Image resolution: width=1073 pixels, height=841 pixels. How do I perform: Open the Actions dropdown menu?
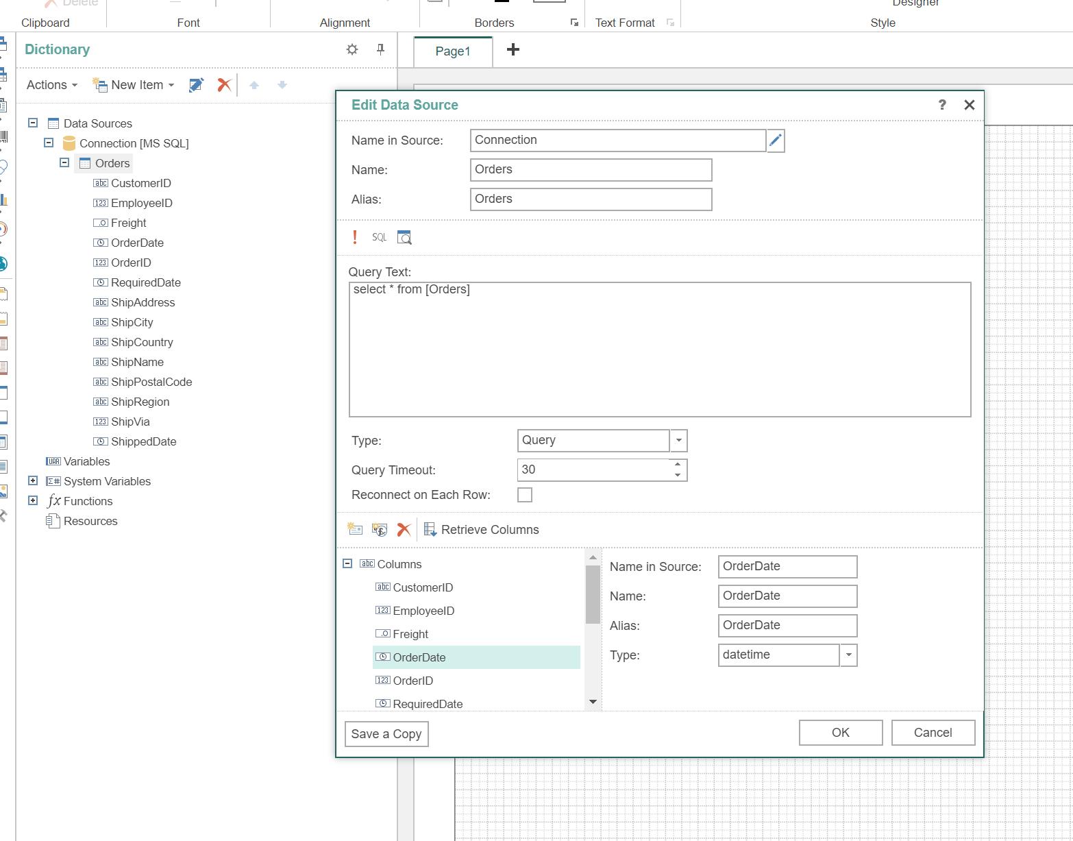pos(52,85)
